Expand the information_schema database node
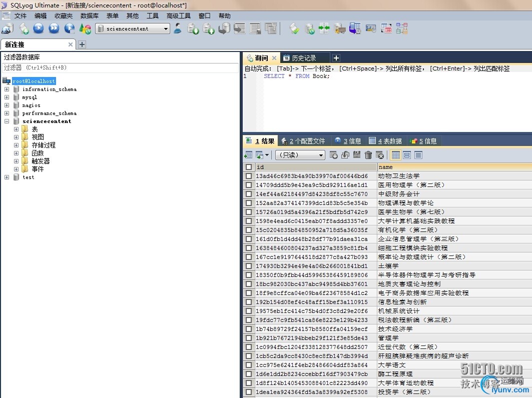The image size is (532, 398). point(7,89)
